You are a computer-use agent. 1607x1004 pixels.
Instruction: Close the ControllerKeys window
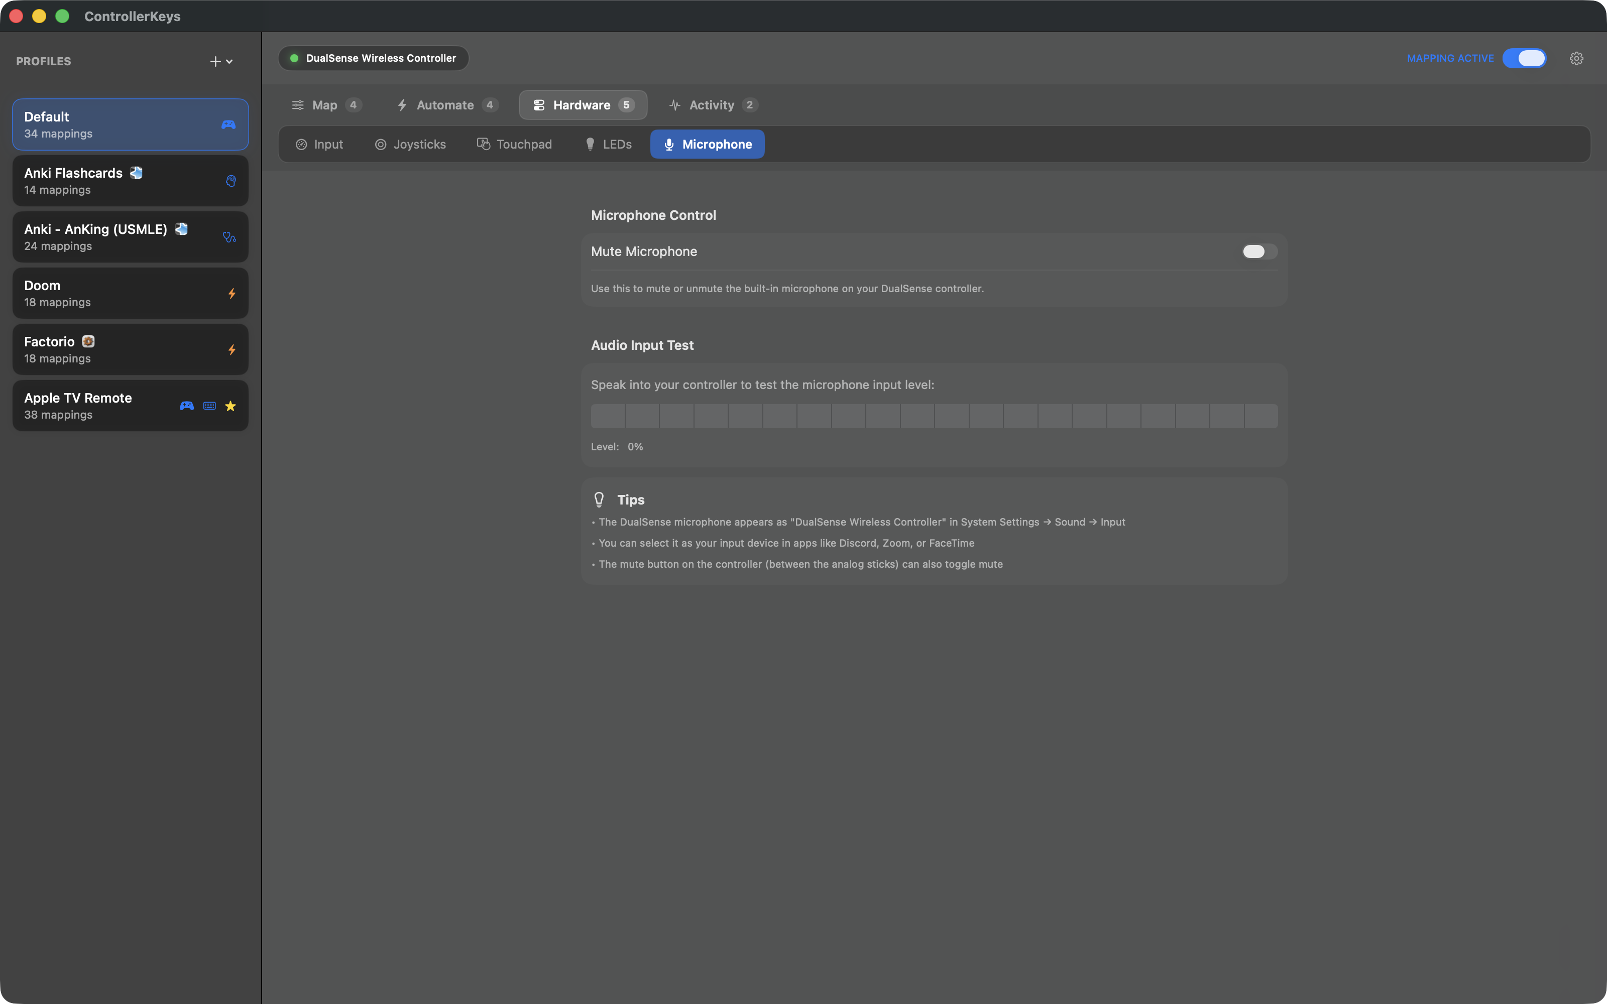tap(16, 16)
